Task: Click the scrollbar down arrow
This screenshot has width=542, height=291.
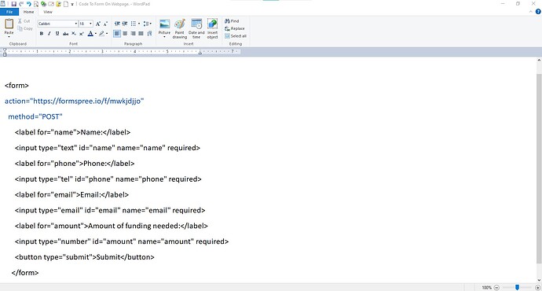Action: pos(539,280)
